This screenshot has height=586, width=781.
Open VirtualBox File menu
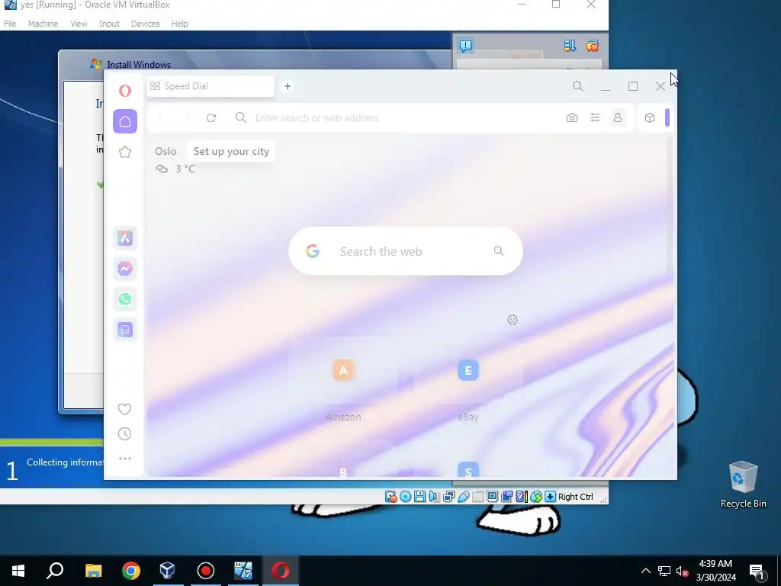click(x=10, y=24)
